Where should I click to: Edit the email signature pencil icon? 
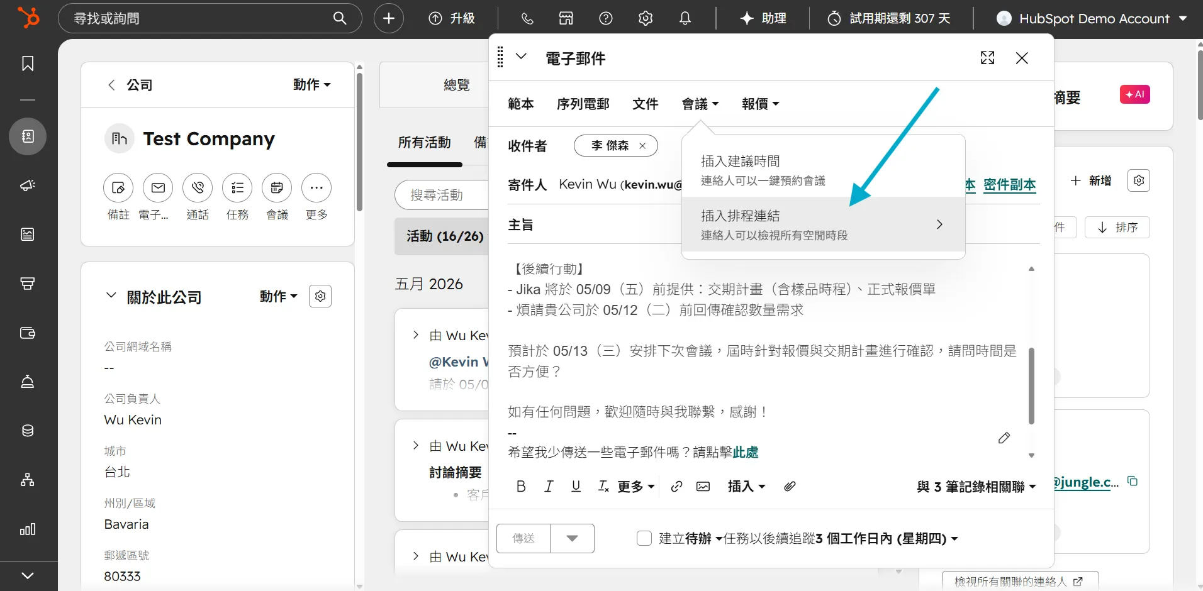pyautogui.click(x=1004, y=438)
